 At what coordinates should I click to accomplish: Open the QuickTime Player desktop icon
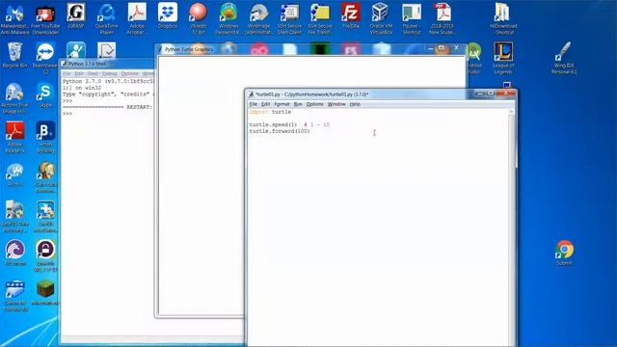(x=107, y=18)
